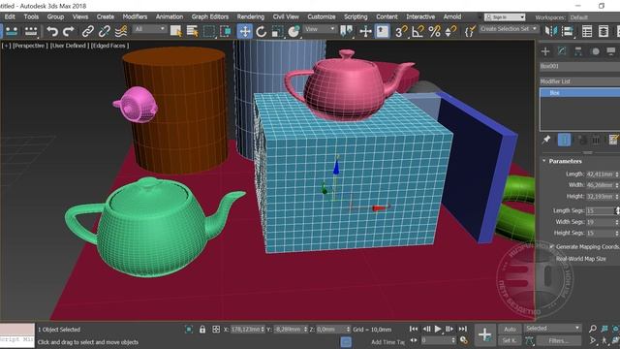Undo the last action
Viewport: 620px width, 349px height.
(x=52, y=31)
